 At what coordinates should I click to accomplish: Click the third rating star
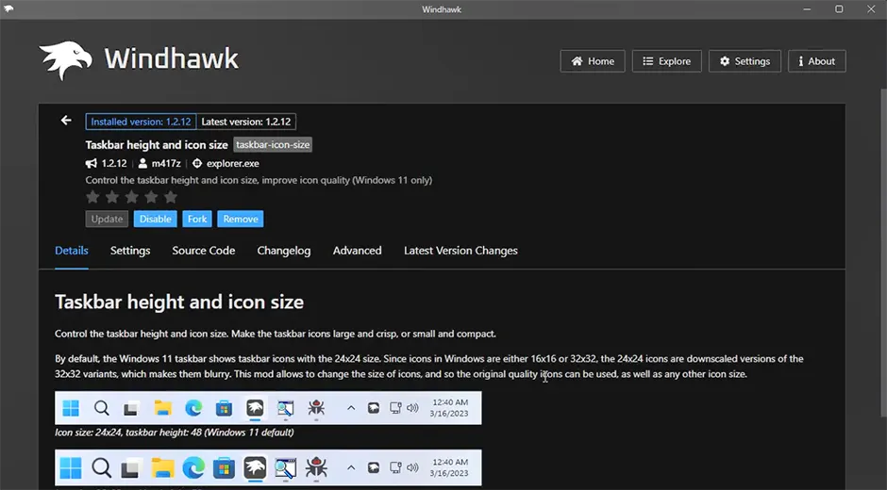132,197
